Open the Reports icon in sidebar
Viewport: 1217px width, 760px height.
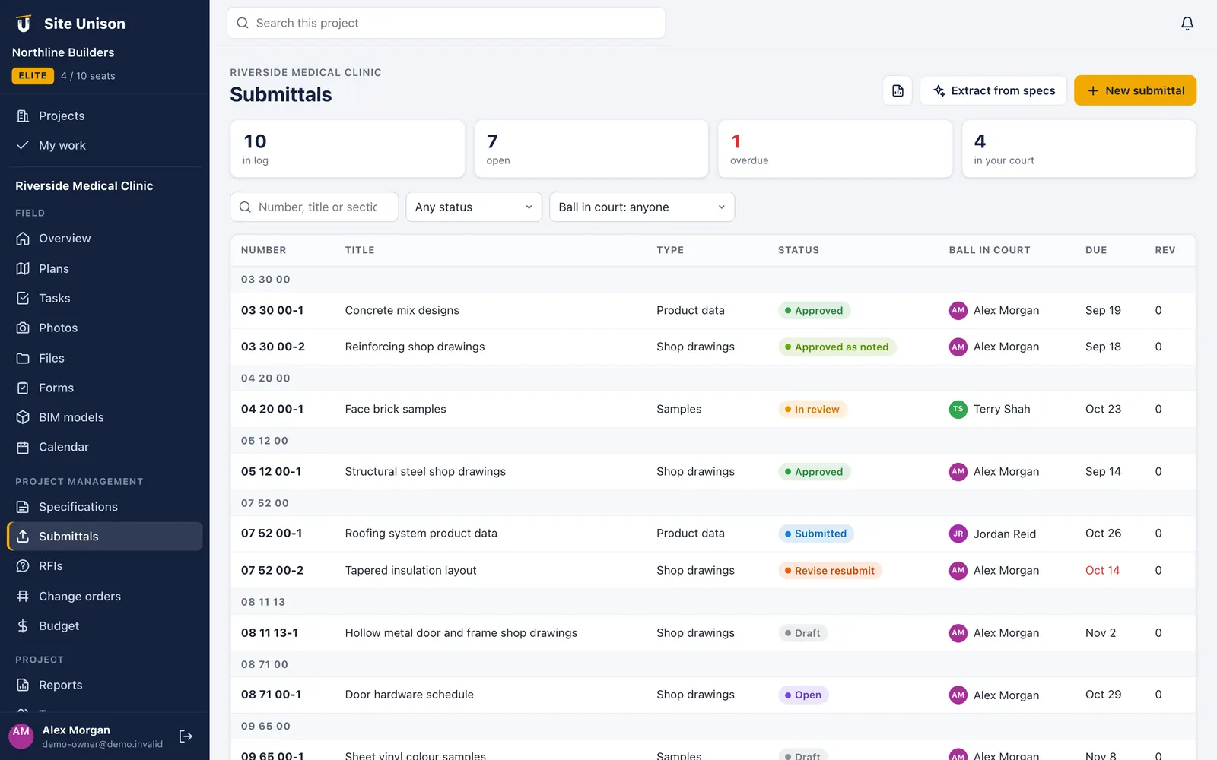(x=23, y=685)
